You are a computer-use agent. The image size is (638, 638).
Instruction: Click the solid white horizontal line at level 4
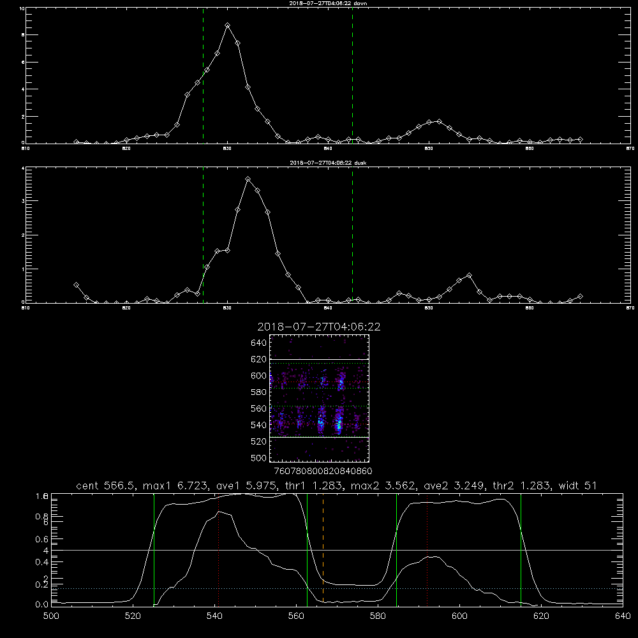tap(337, 550)
